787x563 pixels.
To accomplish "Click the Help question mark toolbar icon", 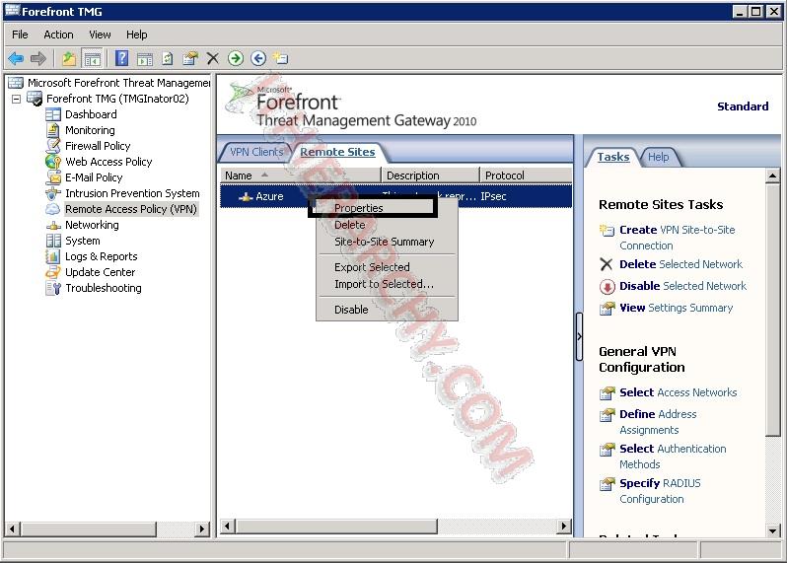I will click(x=122, y=58).
